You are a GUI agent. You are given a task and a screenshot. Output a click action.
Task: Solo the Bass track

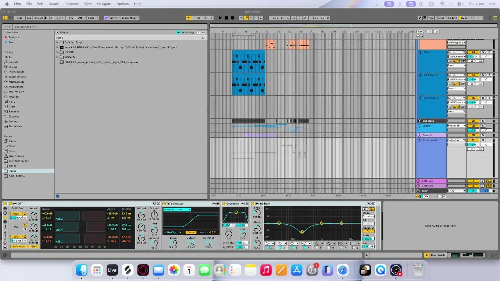tap(482, 52)
